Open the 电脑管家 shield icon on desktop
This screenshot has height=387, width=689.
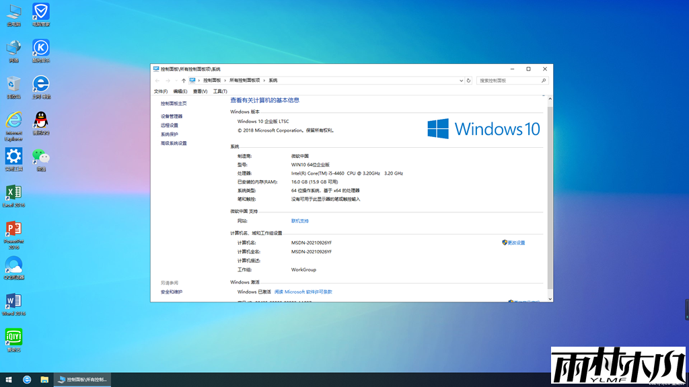point(41,15)
